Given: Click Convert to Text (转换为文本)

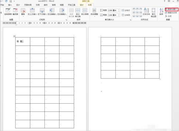Looking at the screenshot, I should pyautogui.click(x=171, y=13).
